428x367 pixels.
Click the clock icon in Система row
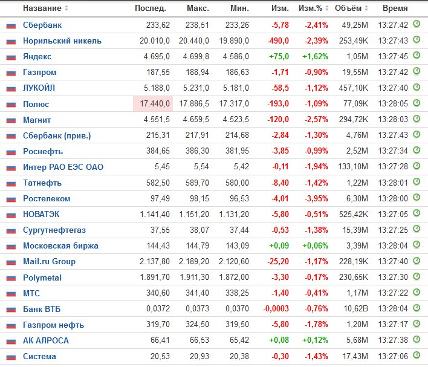pyautogui.click(x=417, y=355)
